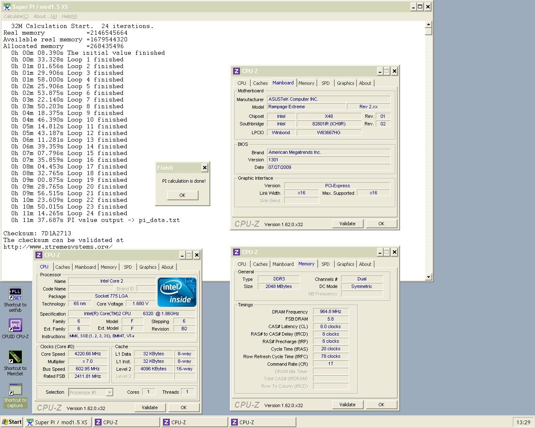The image size is (535, 428).
Task: Open SPD tab in CPU window
Action: [x=127, y=267]
